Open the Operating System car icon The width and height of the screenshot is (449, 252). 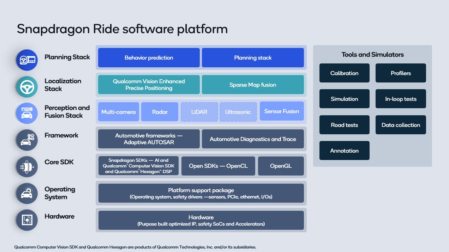[26, 193]
